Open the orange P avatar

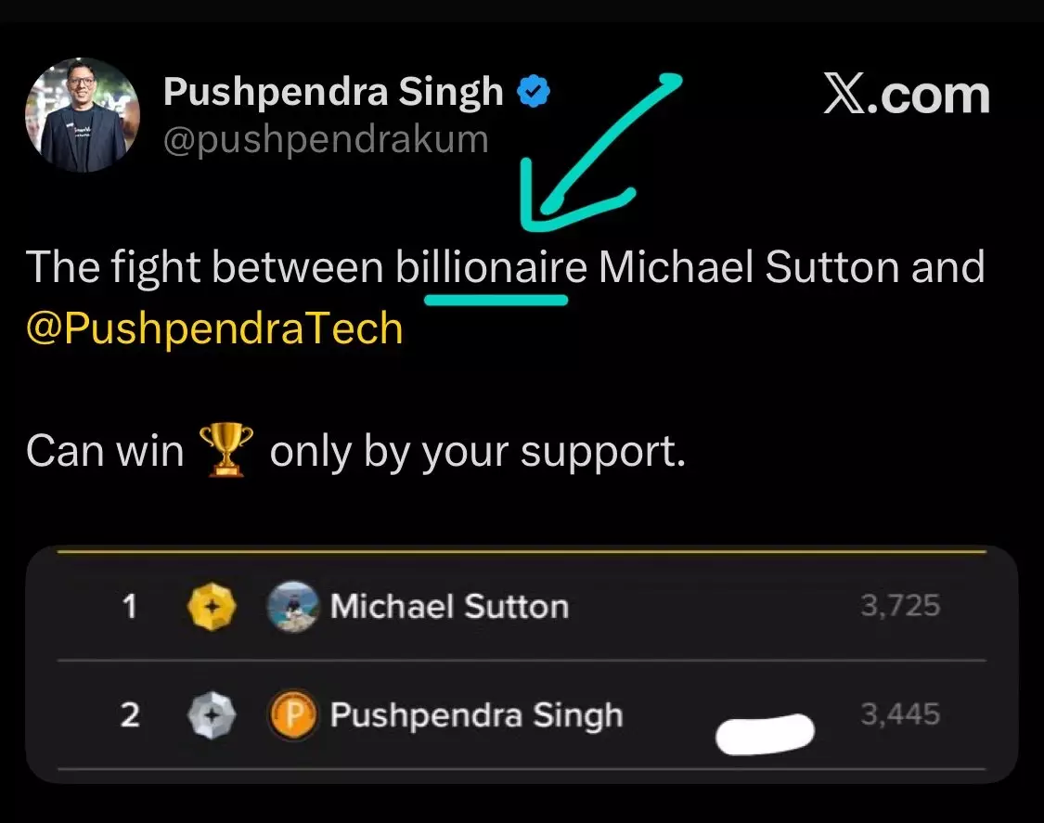(292, 715)
